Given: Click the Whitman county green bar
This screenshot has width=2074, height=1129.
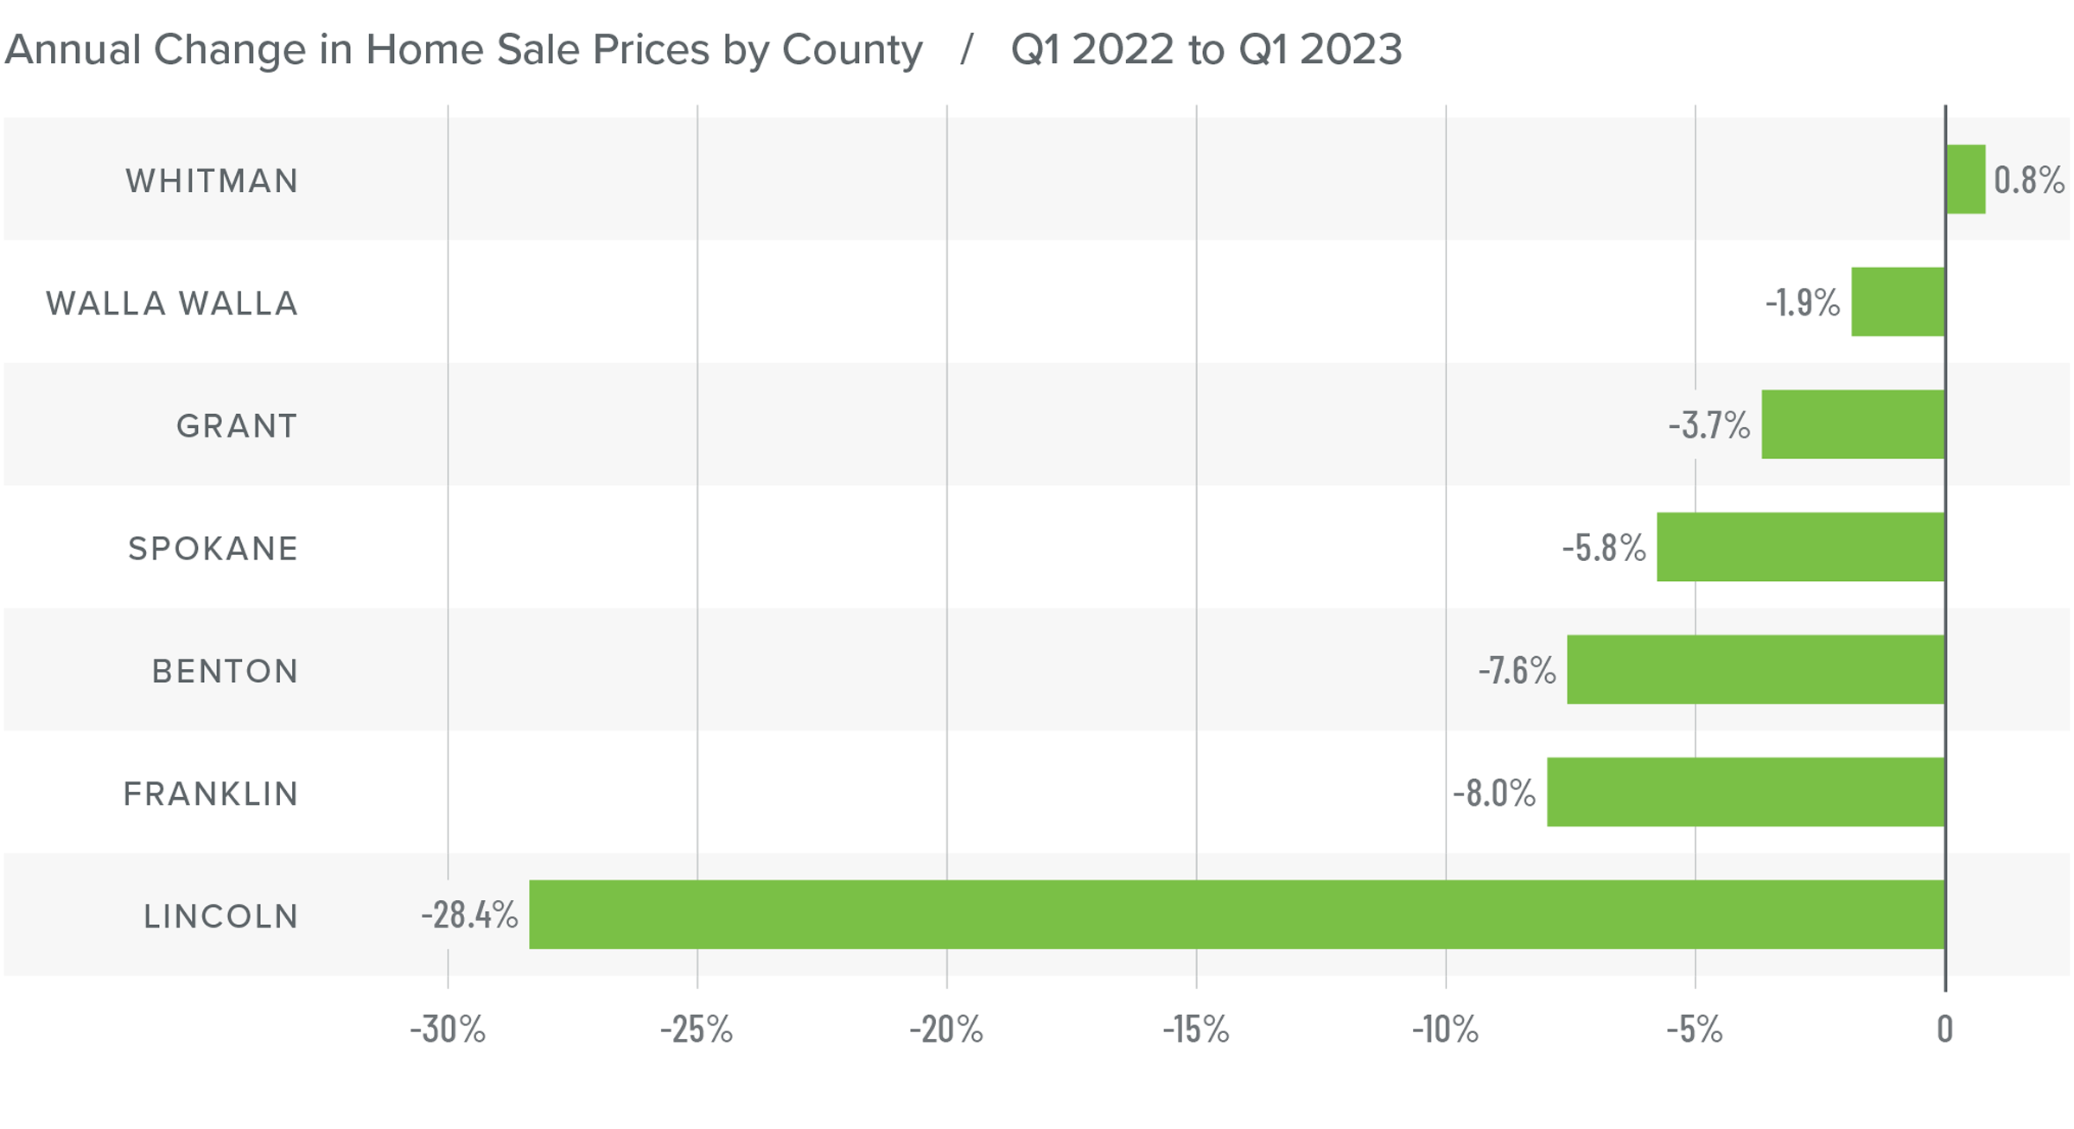Looking at the screenshot, I should 1965,179.
